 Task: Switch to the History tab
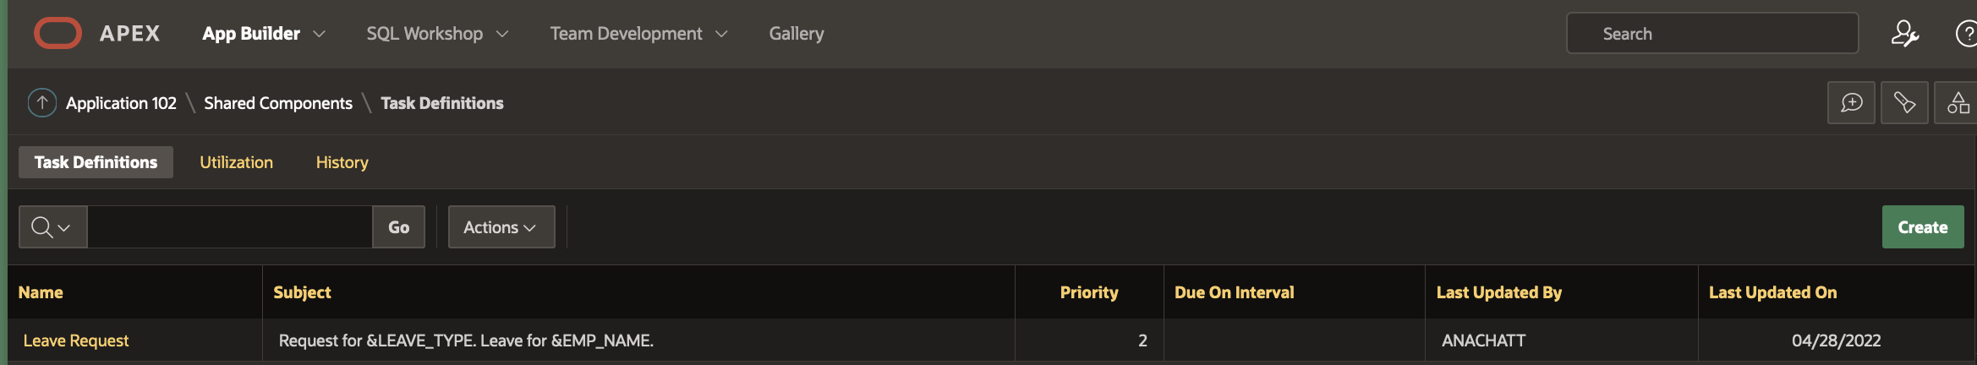click(342, 162)
